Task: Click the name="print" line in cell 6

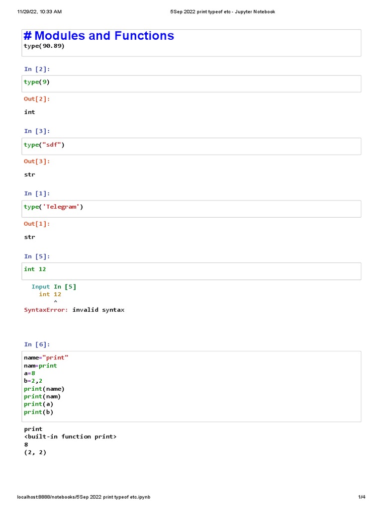Action: coord(46,358)
